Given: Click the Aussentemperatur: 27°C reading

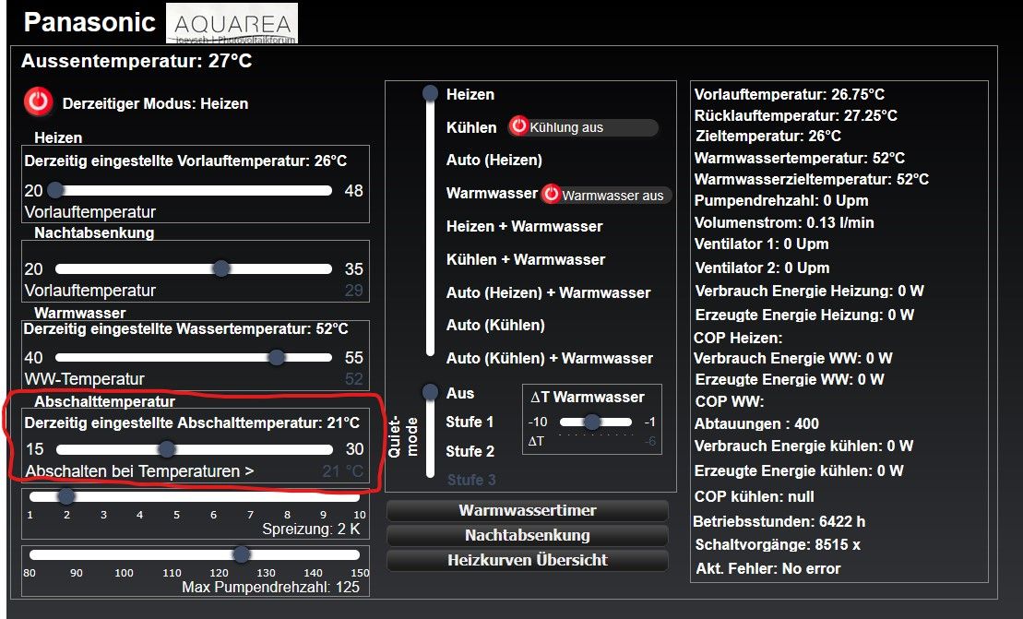Looking at the screenshot, I should click(137, 61).
